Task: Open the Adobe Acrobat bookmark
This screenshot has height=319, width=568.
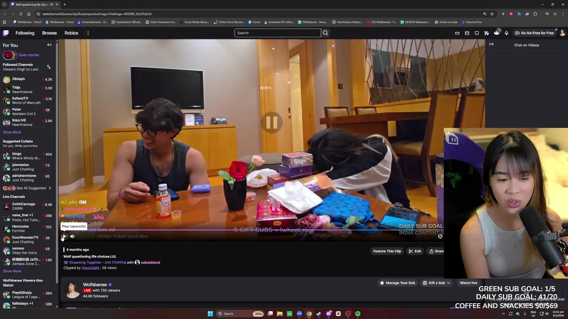Action: 446,22
